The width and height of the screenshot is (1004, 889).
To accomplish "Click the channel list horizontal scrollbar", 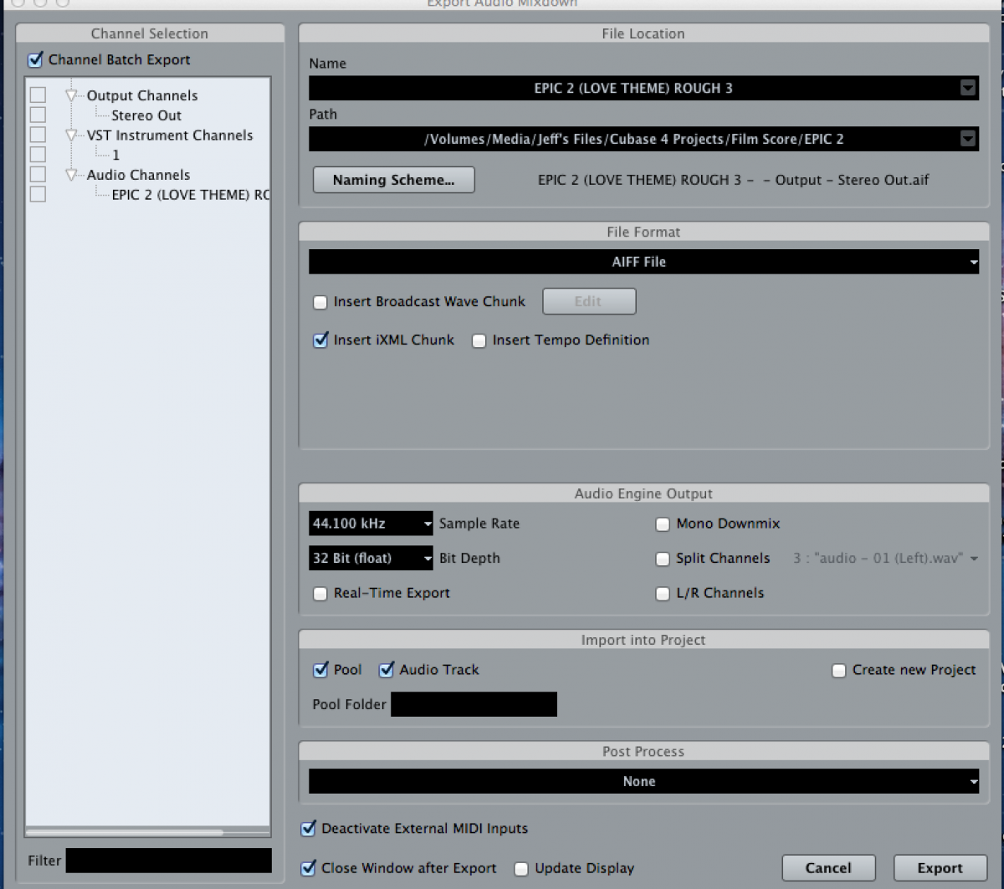I will 125,832.
